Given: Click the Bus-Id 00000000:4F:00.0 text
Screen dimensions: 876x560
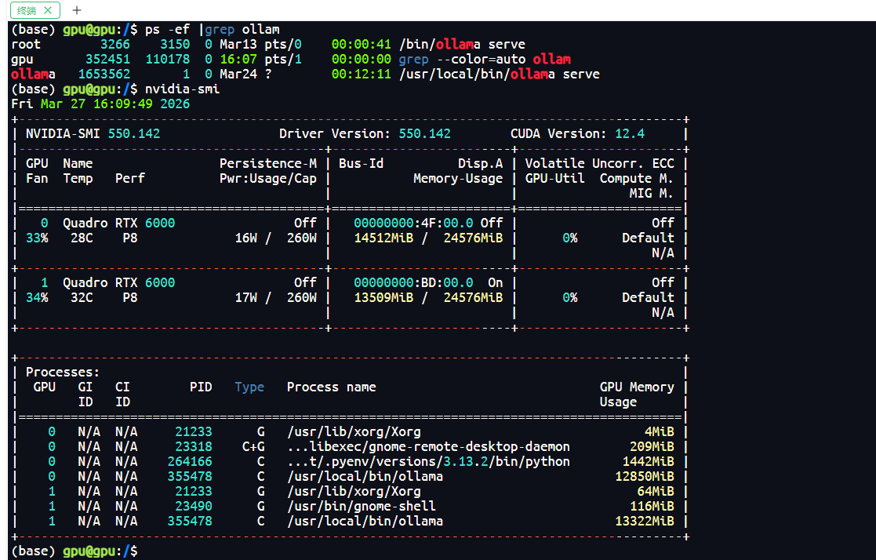Looking at the screenshot, I should tap(413, 223).
